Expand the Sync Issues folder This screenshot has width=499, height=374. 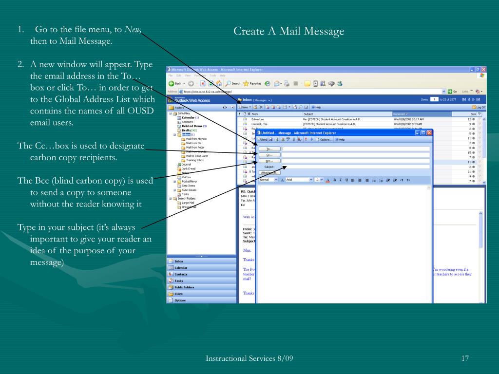pos(174,190)
